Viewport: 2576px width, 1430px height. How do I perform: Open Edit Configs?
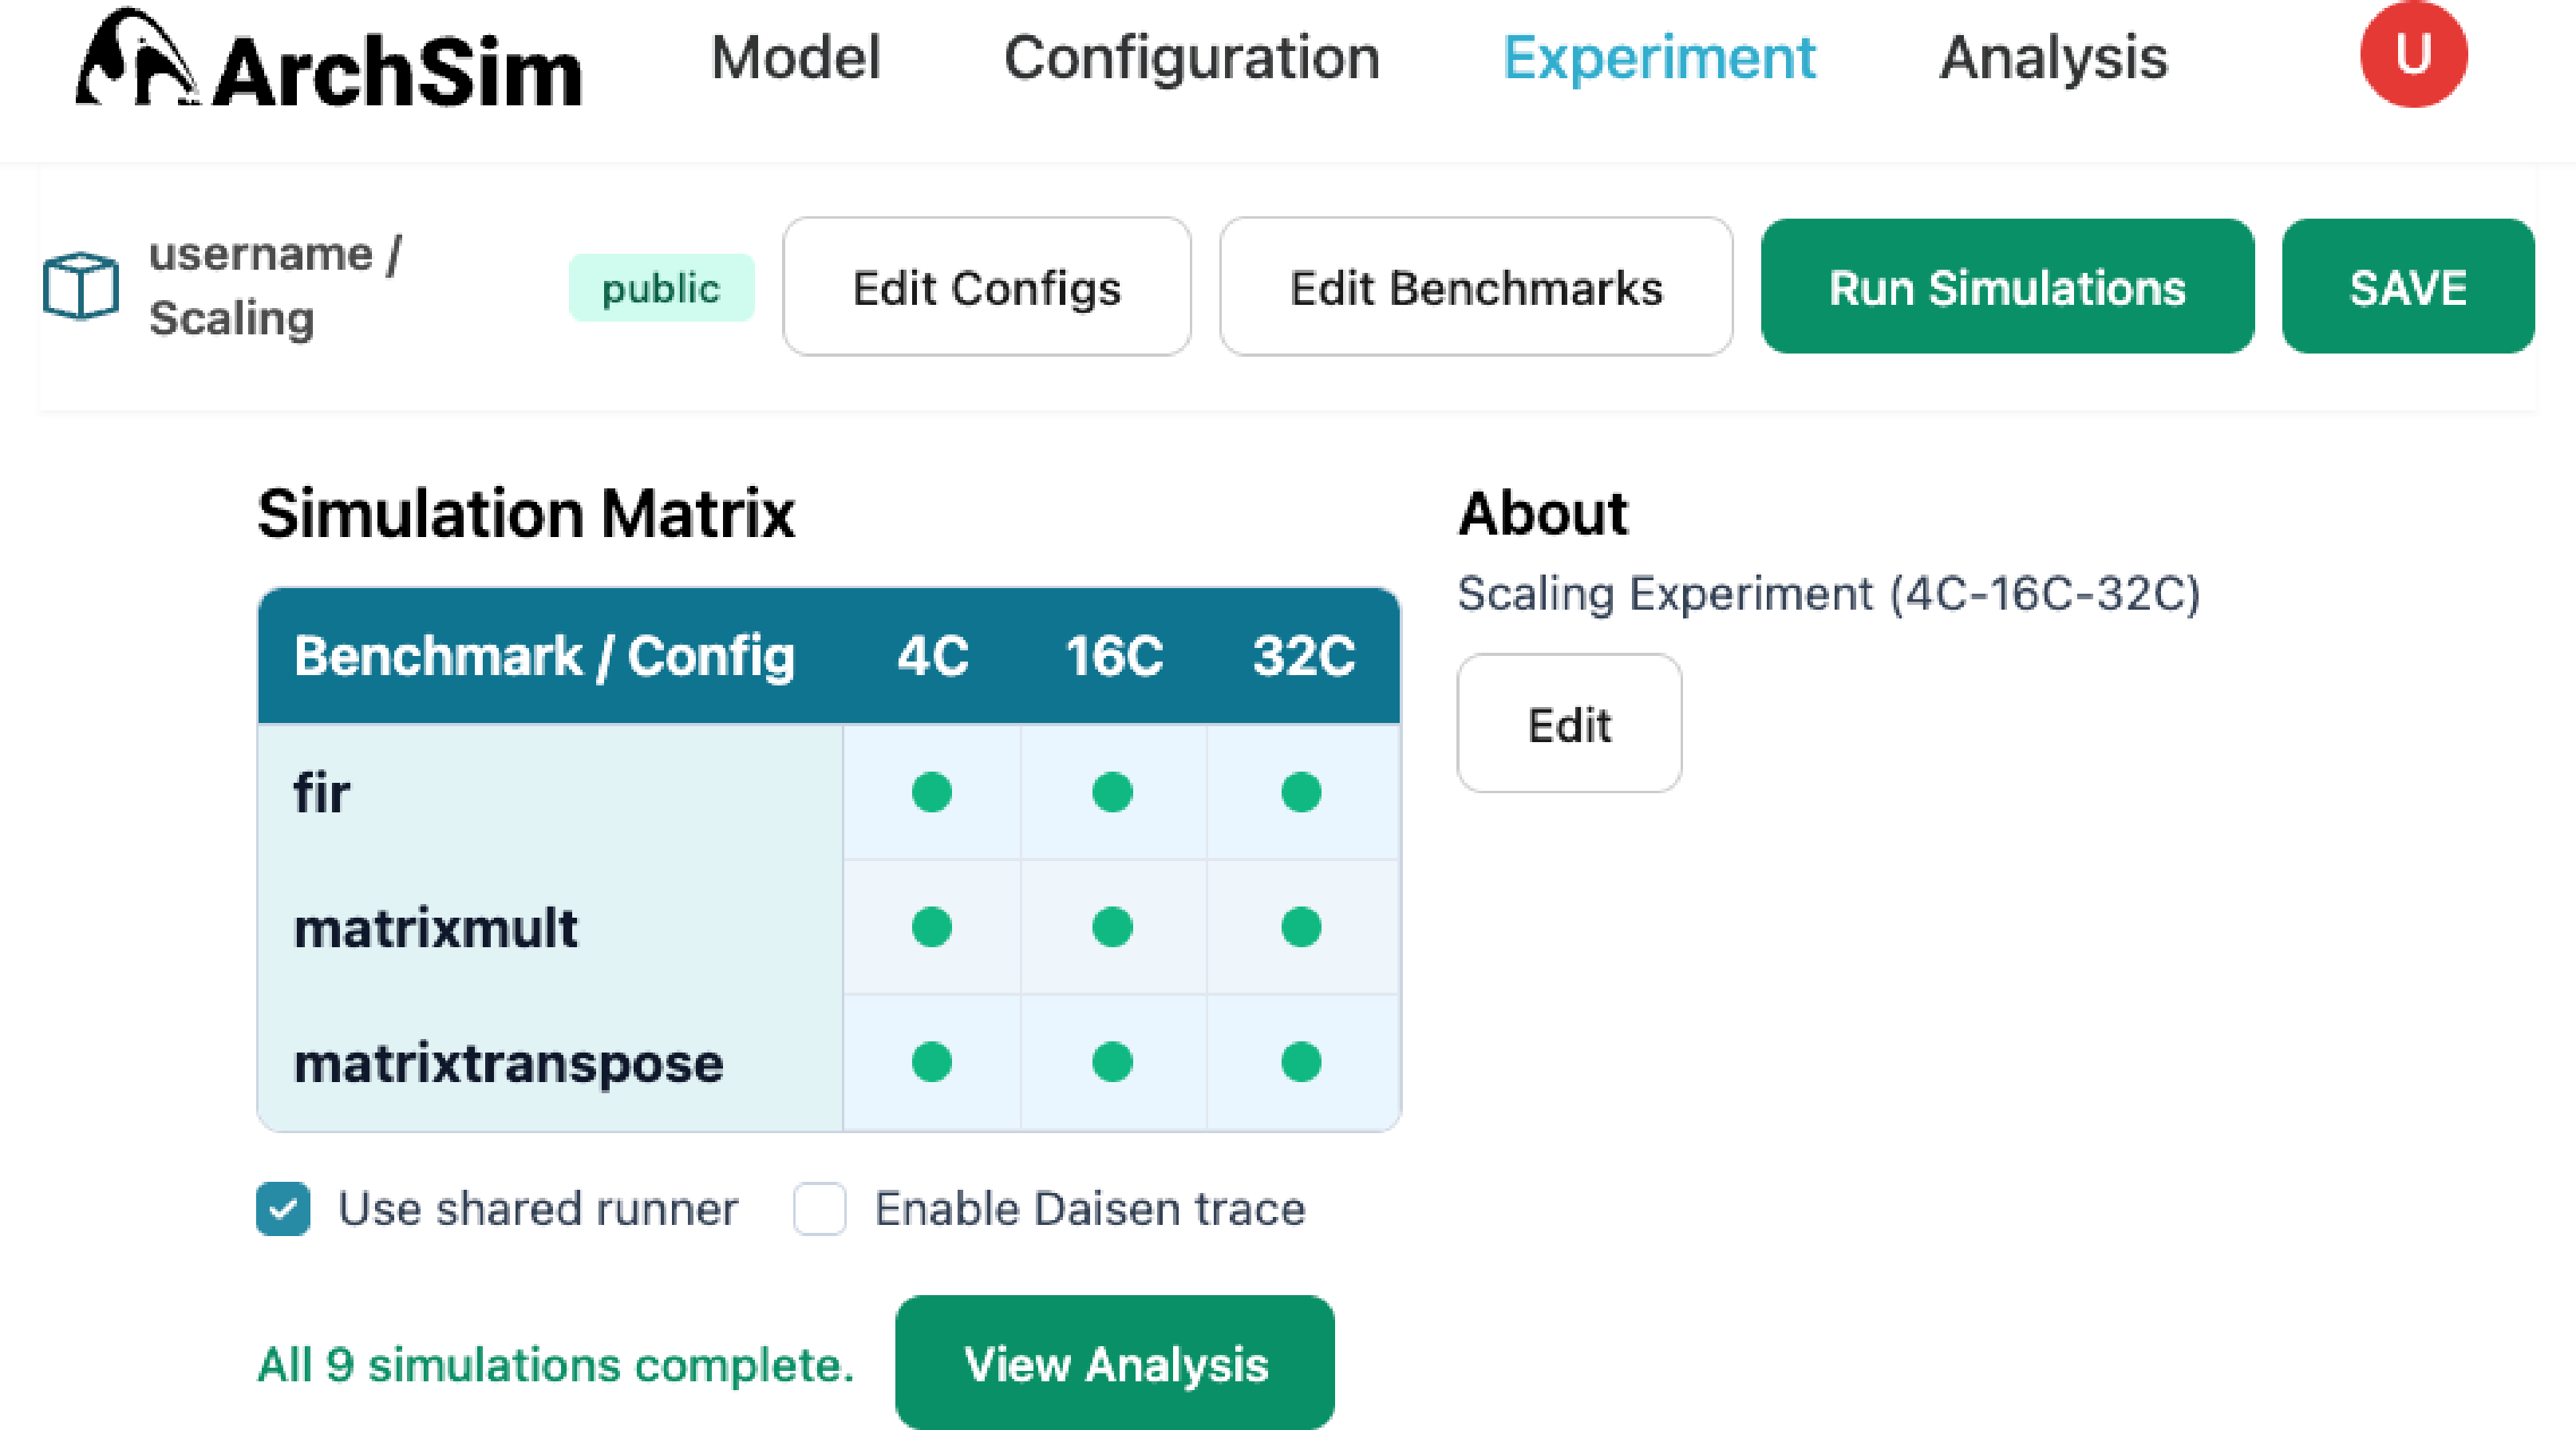[986, 287]
